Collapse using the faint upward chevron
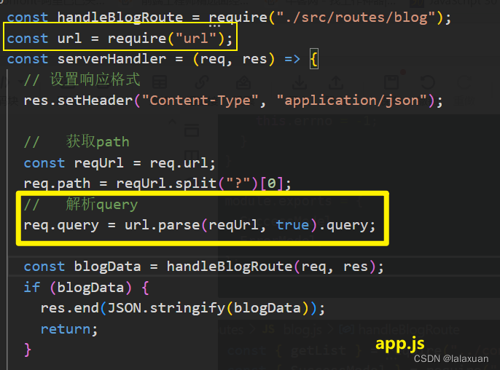The image size is (500, 370). click(172, 122)
